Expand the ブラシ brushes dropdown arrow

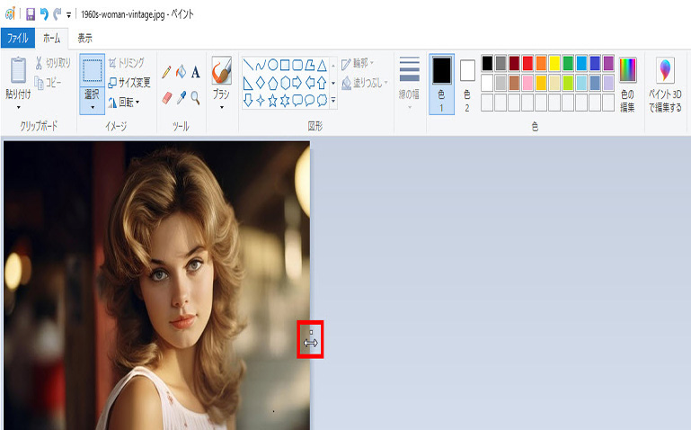tap(221, 107)
